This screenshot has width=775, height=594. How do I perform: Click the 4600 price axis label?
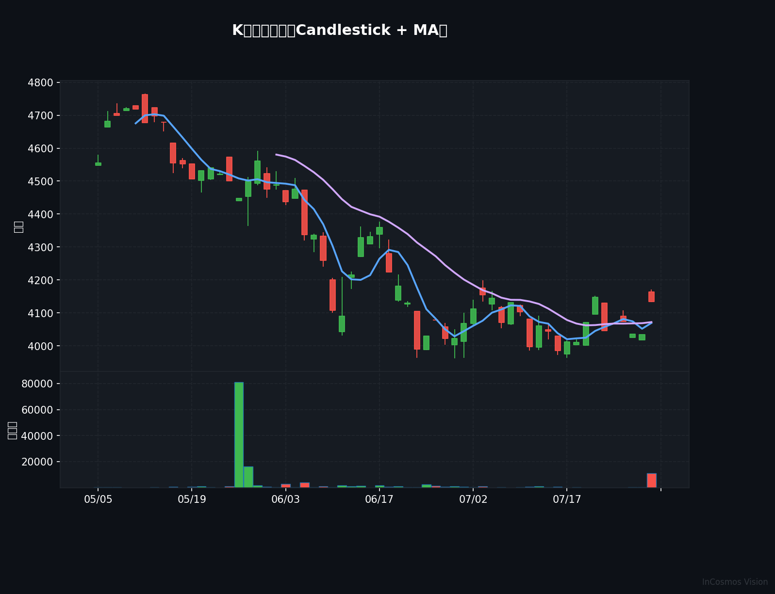tap(41, 148)
